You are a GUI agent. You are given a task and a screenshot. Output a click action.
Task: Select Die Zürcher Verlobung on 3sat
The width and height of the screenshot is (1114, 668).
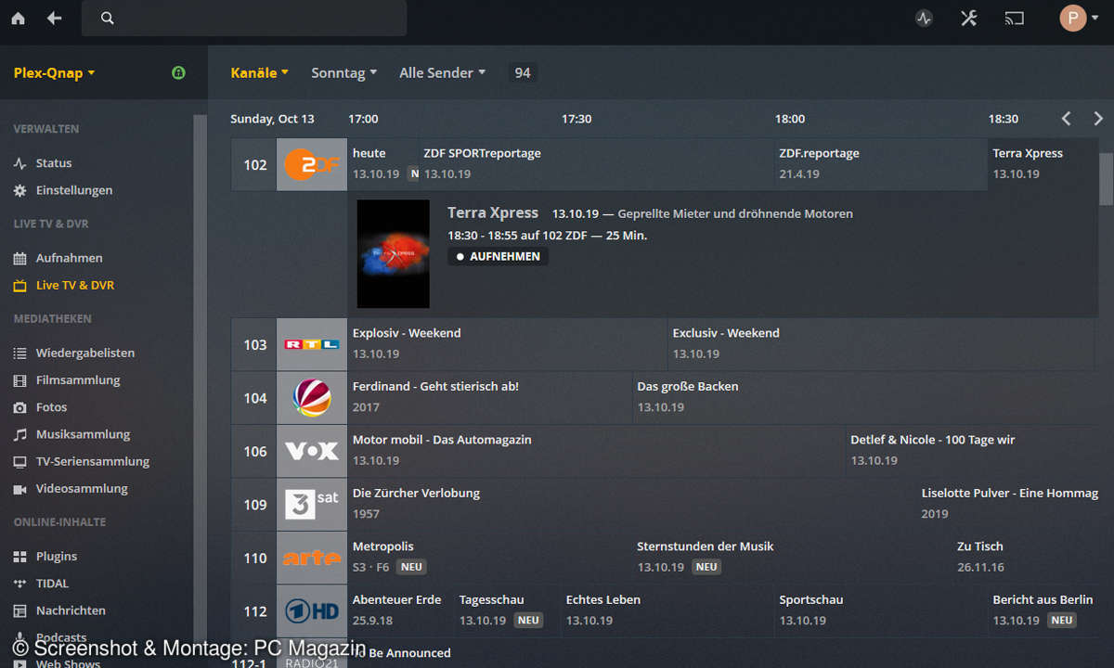pos(631,504)
